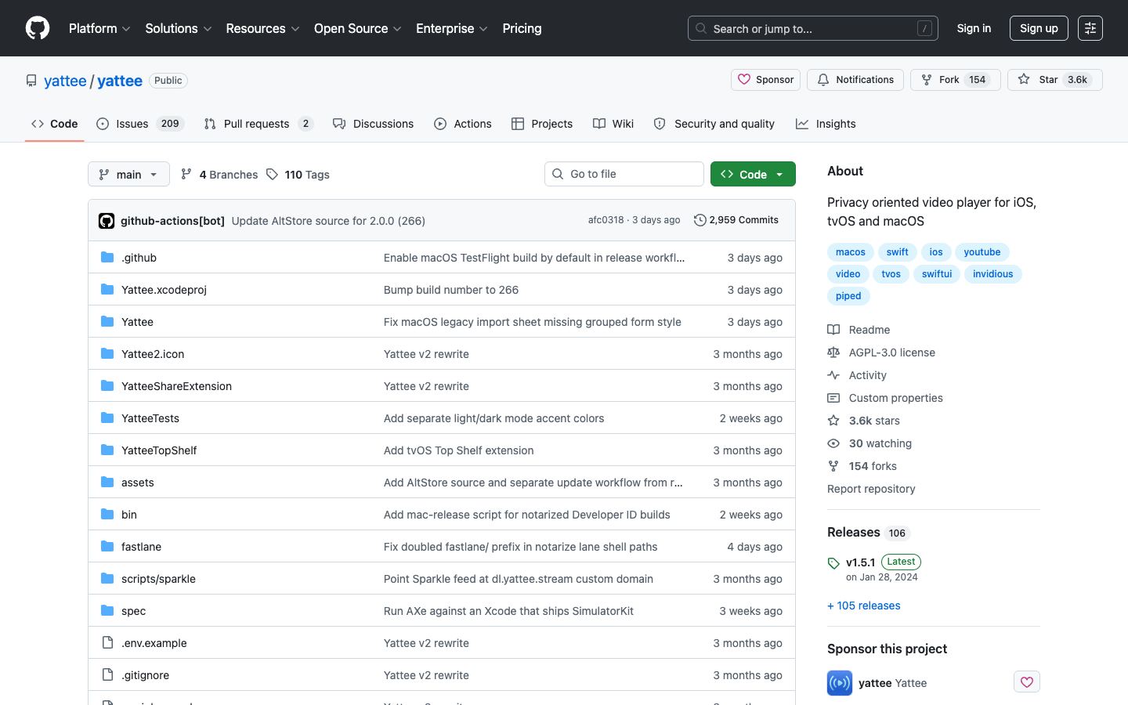Open the Pricing link
The image size is (1128, 705).
522,28
